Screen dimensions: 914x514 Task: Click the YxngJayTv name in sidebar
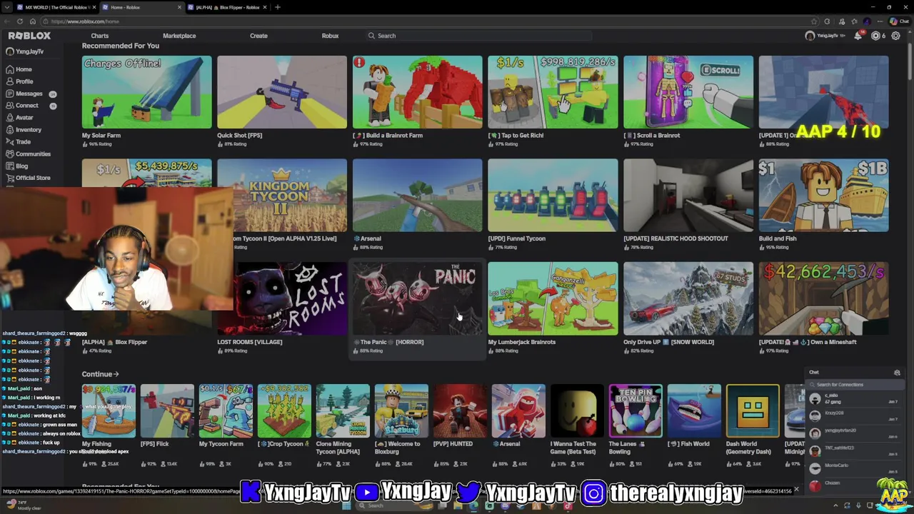click(30, 51)
